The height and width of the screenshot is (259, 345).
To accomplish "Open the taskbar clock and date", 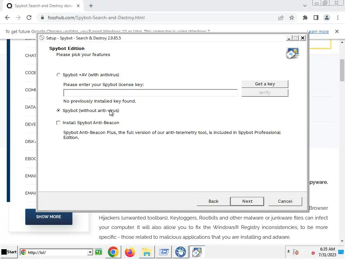I will pos(327,252).
